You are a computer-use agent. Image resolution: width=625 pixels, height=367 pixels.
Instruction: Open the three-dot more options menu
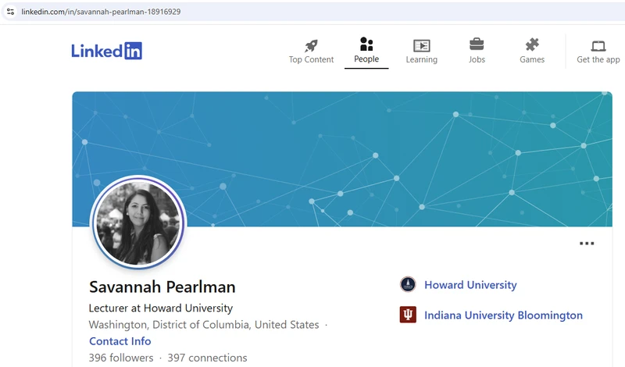[587, 243]
